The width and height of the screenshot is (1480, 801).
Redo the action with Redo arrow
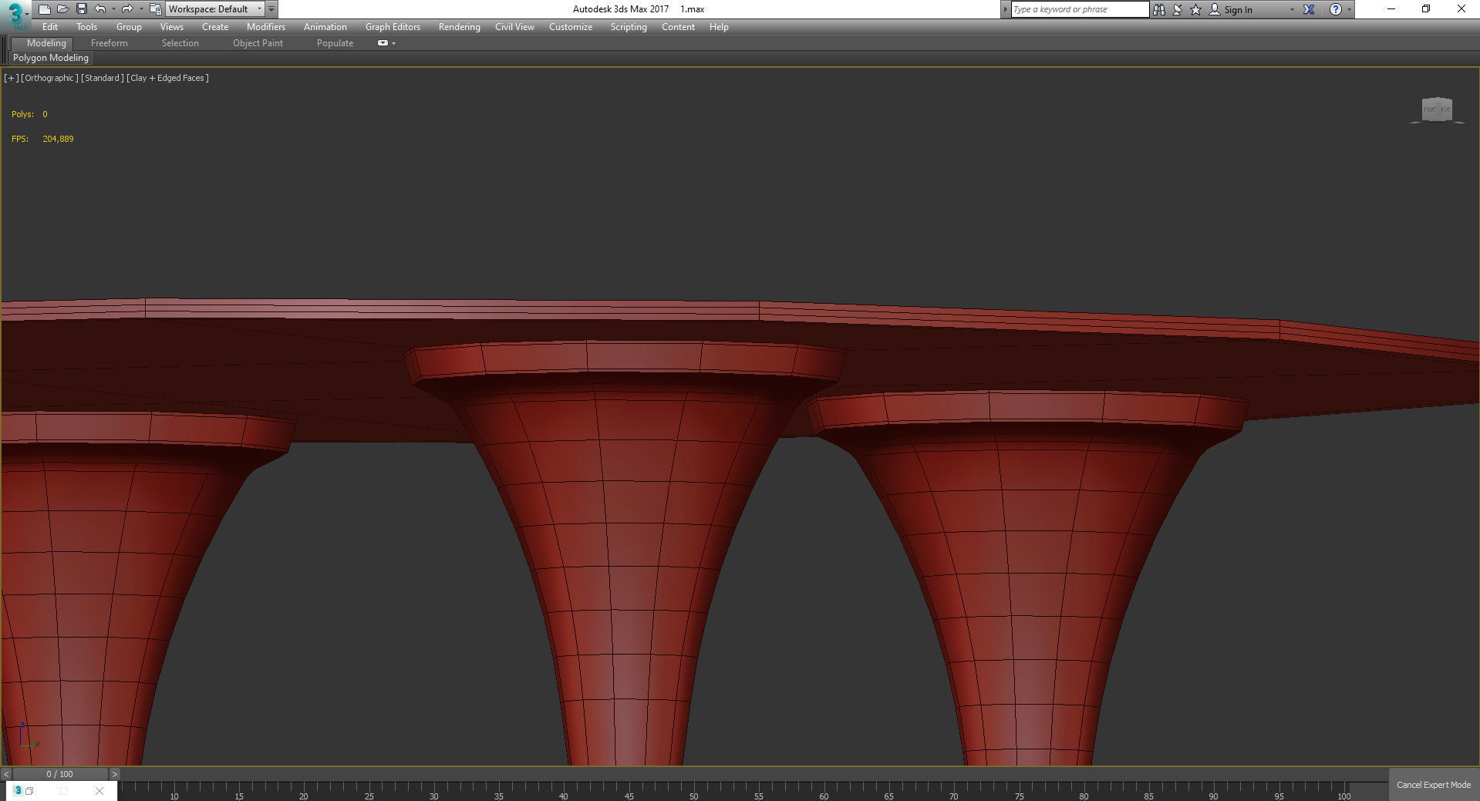[127, 9]
